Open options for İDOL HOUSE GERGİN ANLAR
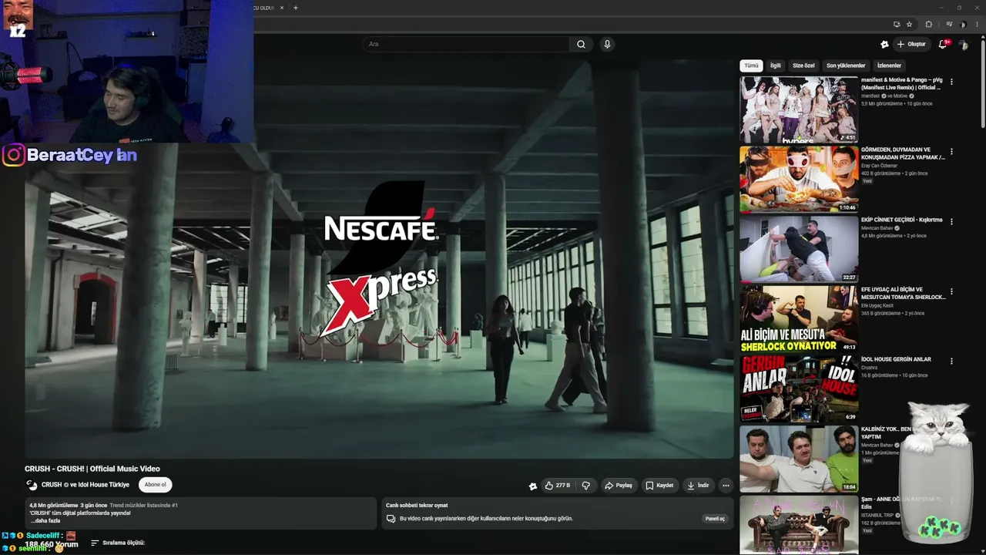The image size is (986, 555). click(x=951, y=361)
